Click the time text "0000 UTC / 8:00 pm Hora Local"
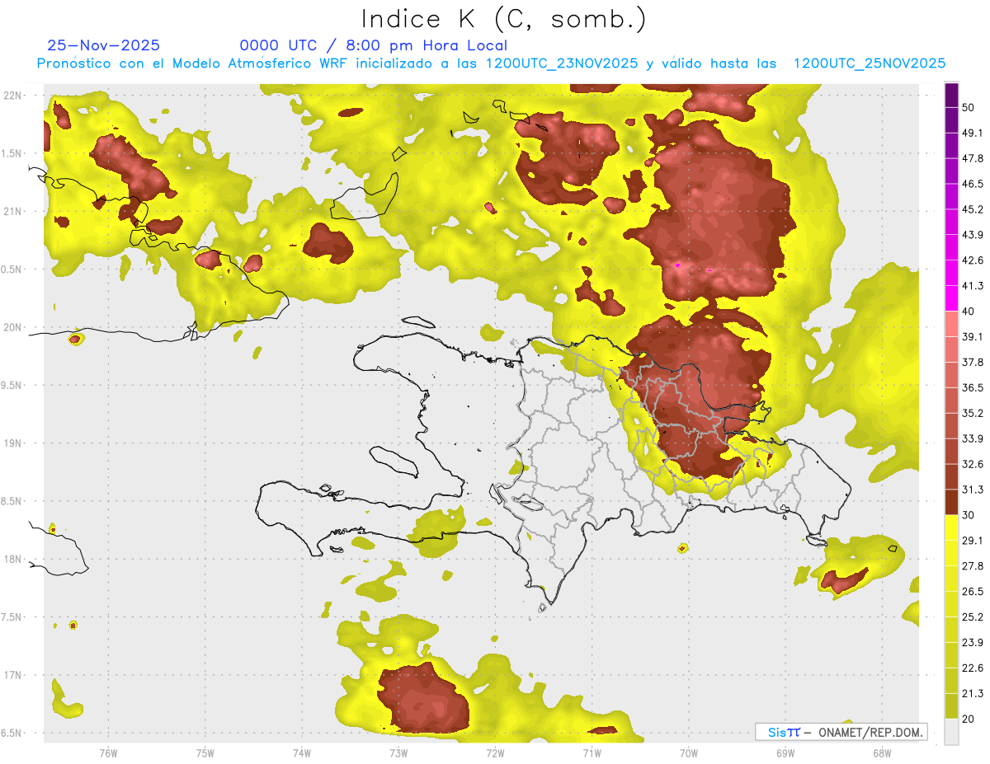Screen dimensions: 990x764 point(374,45)
